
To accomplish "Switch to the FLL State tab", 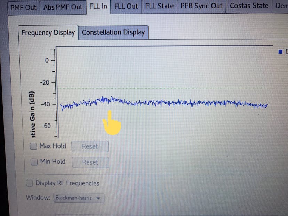I will click(159, 6).
